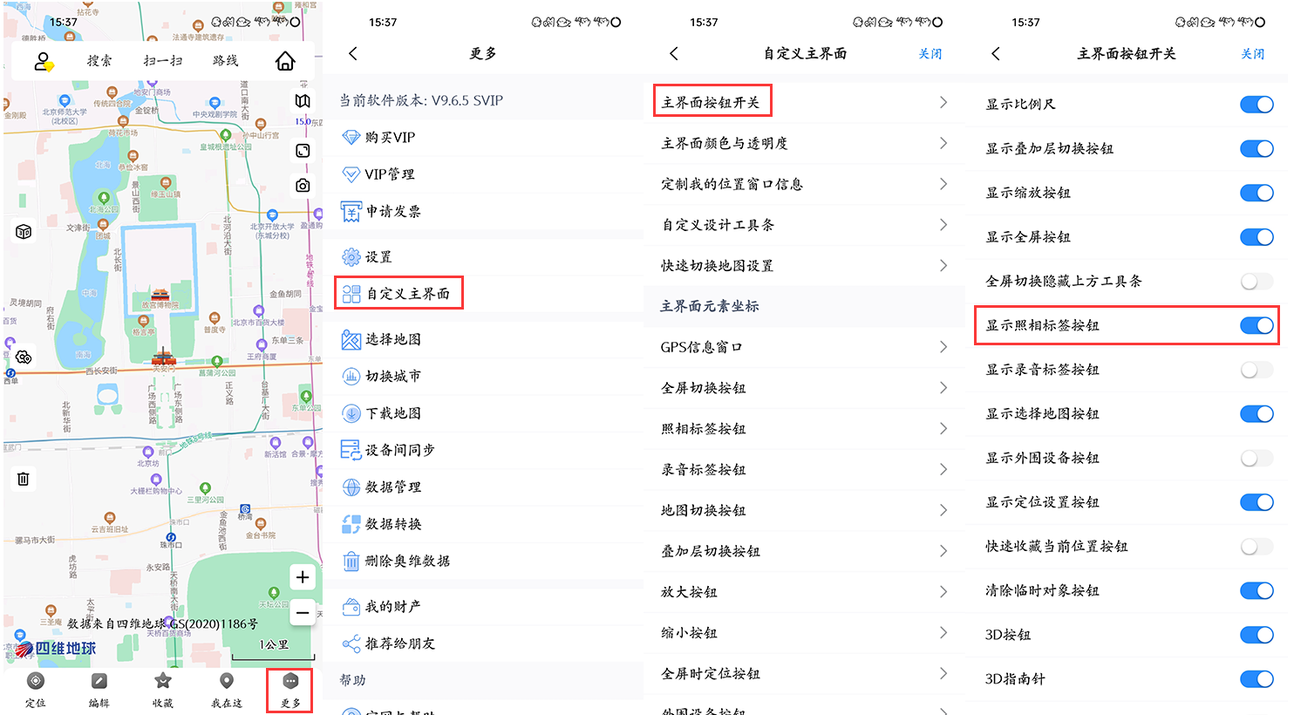This screenshot has height=715, width=1294.
Task: Click the trash delete icon on map
Action: 24,479
